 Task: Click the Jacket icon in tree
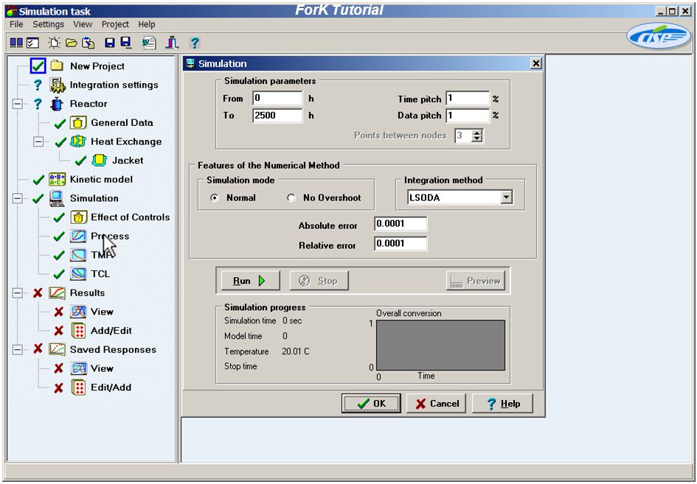(x=99, y=161)
